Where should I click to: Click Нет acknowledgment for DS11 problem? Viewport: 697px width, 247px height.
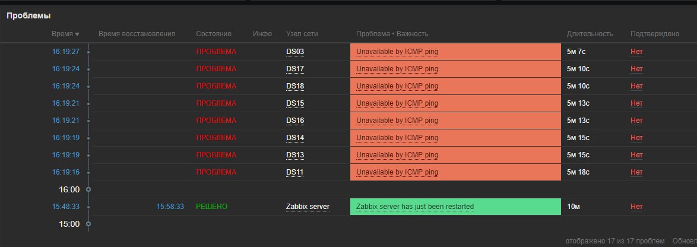click(636, 172)
